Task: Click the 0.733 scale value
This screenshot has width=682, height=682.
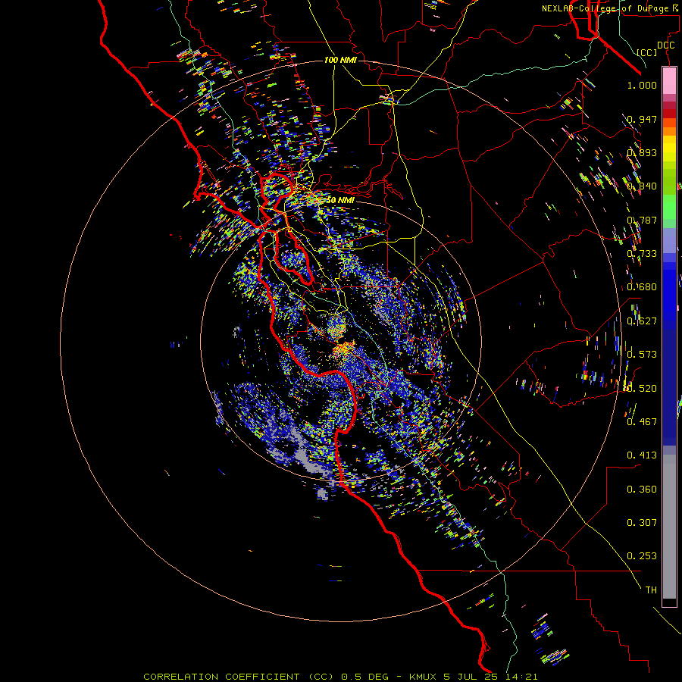Action: pyautogui.click(x=642, y=254)
